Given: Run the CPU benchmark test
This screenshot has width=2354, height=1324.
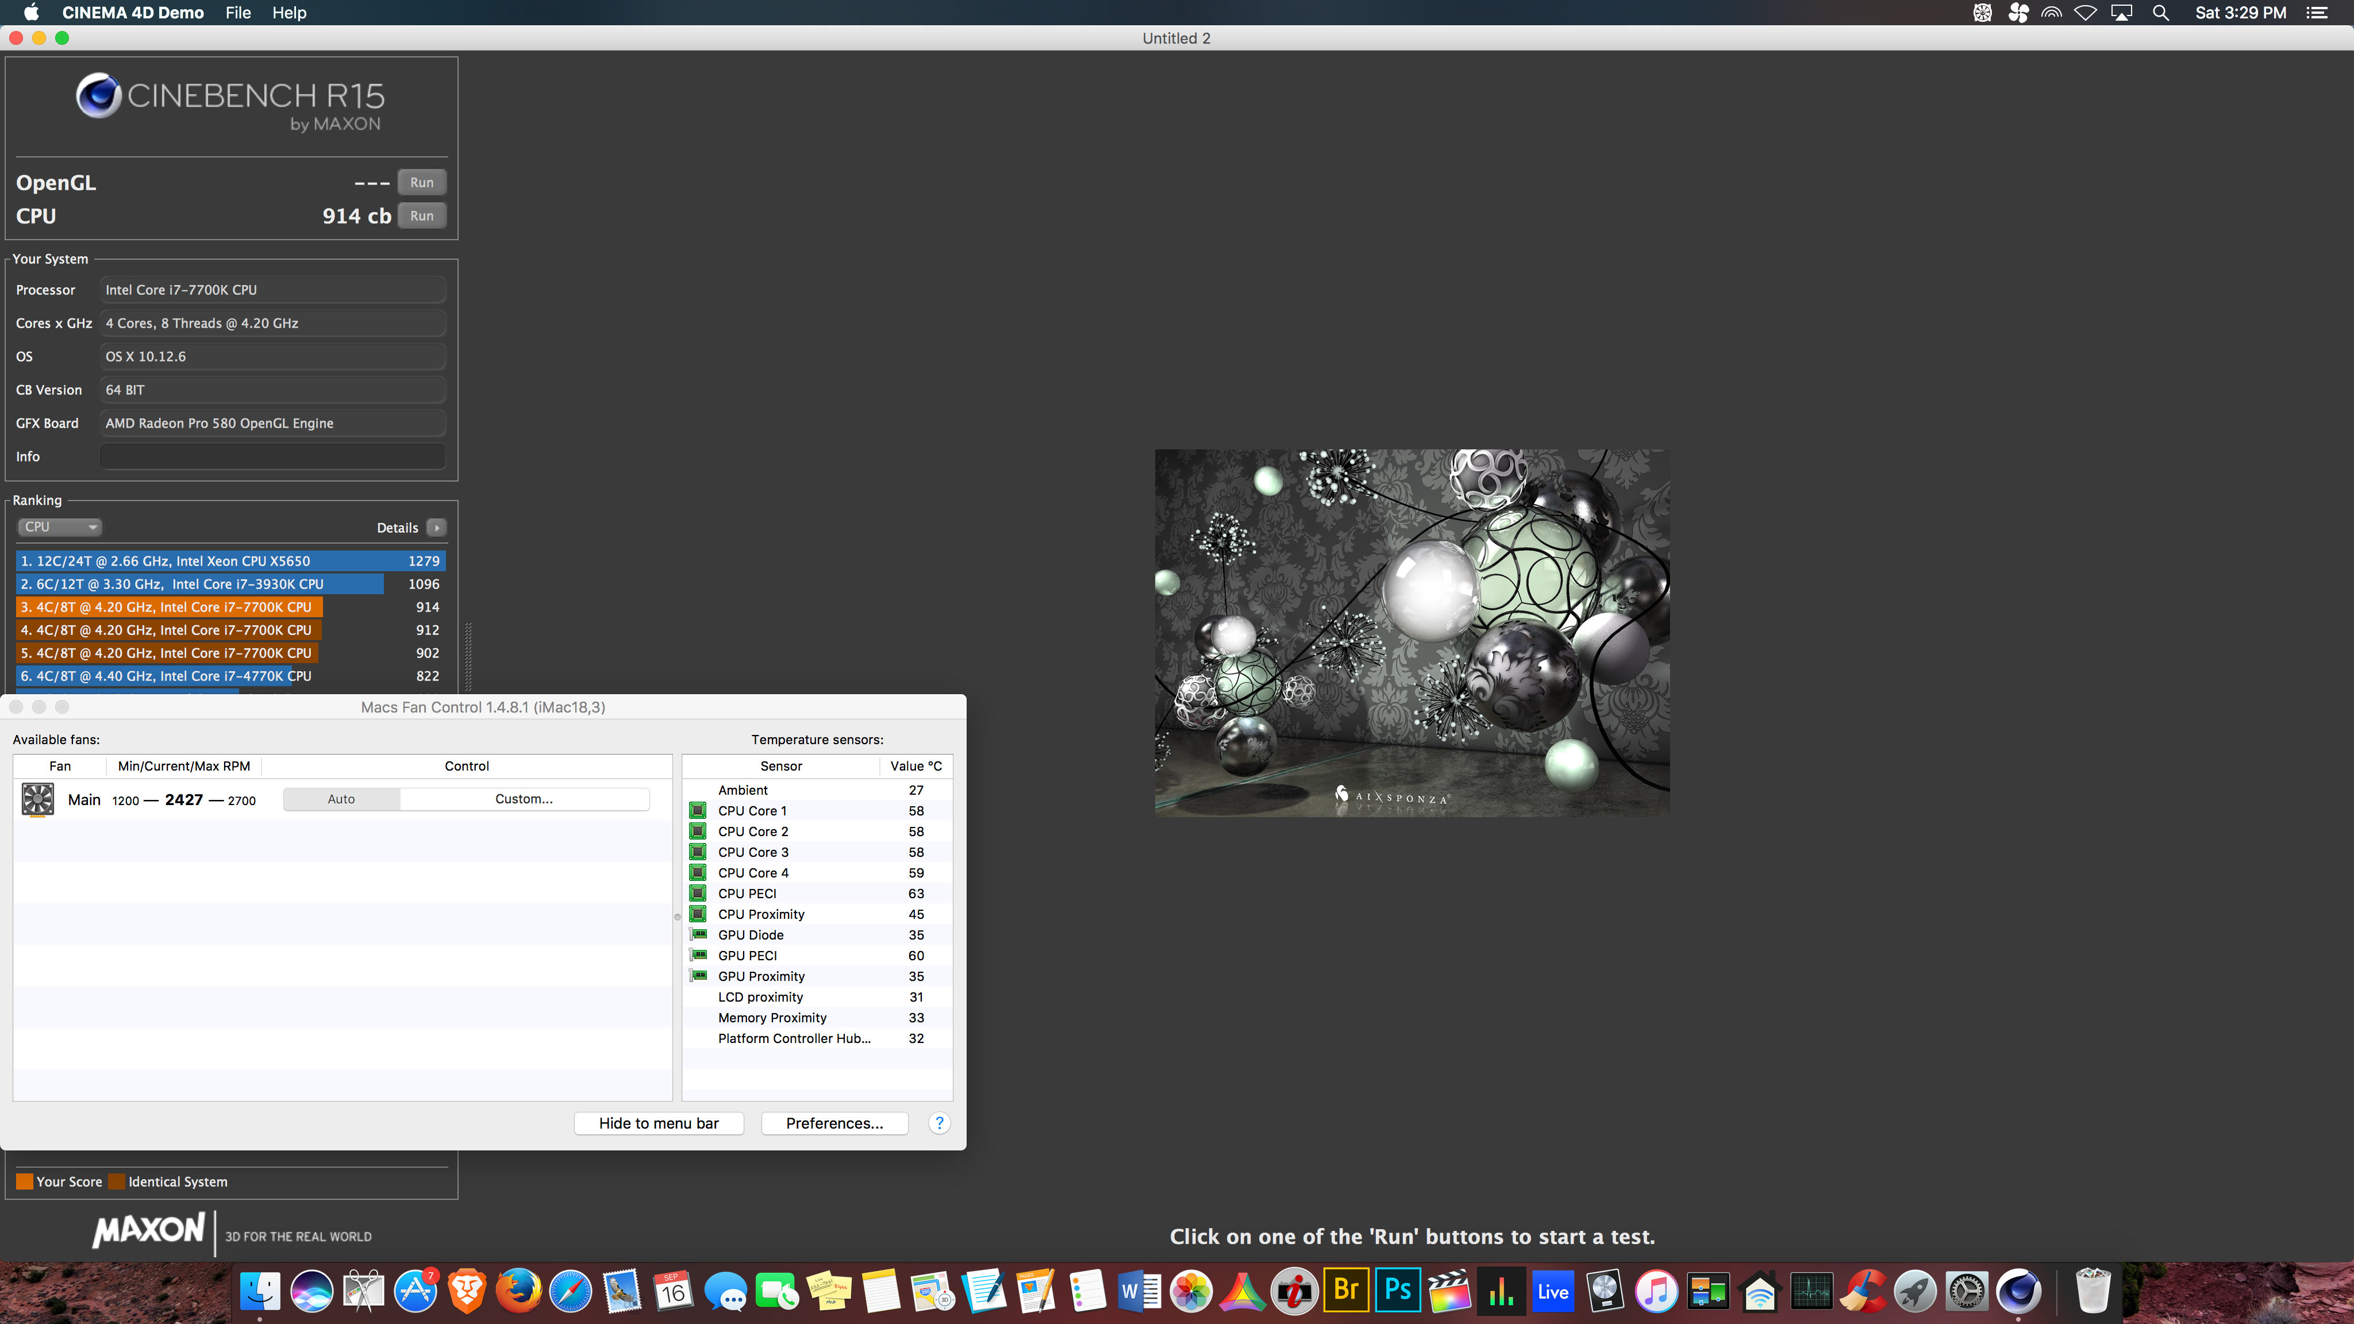Looking at the screenshot, I should (x=421, y=215).
